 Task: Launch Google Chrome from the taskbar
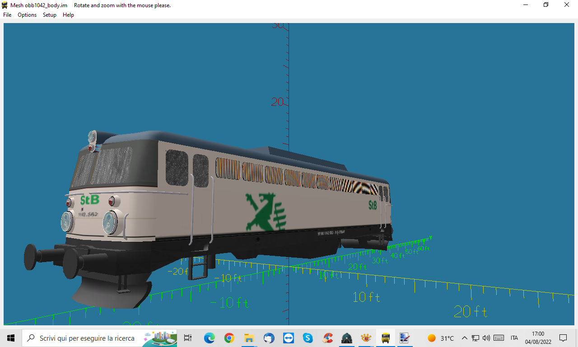(229, 338)
